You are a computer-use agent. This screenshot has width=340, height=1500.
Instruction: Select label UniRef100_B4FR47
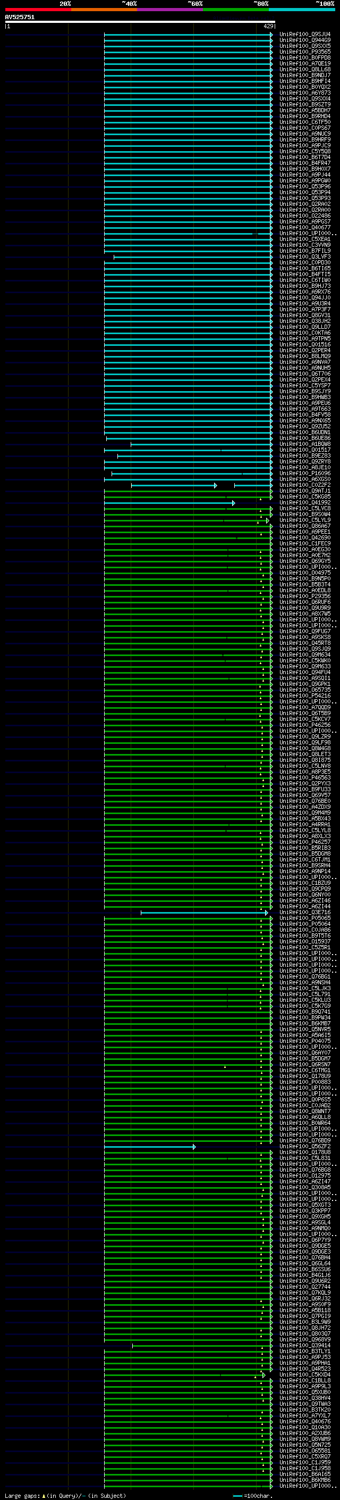tap(304, 163)
